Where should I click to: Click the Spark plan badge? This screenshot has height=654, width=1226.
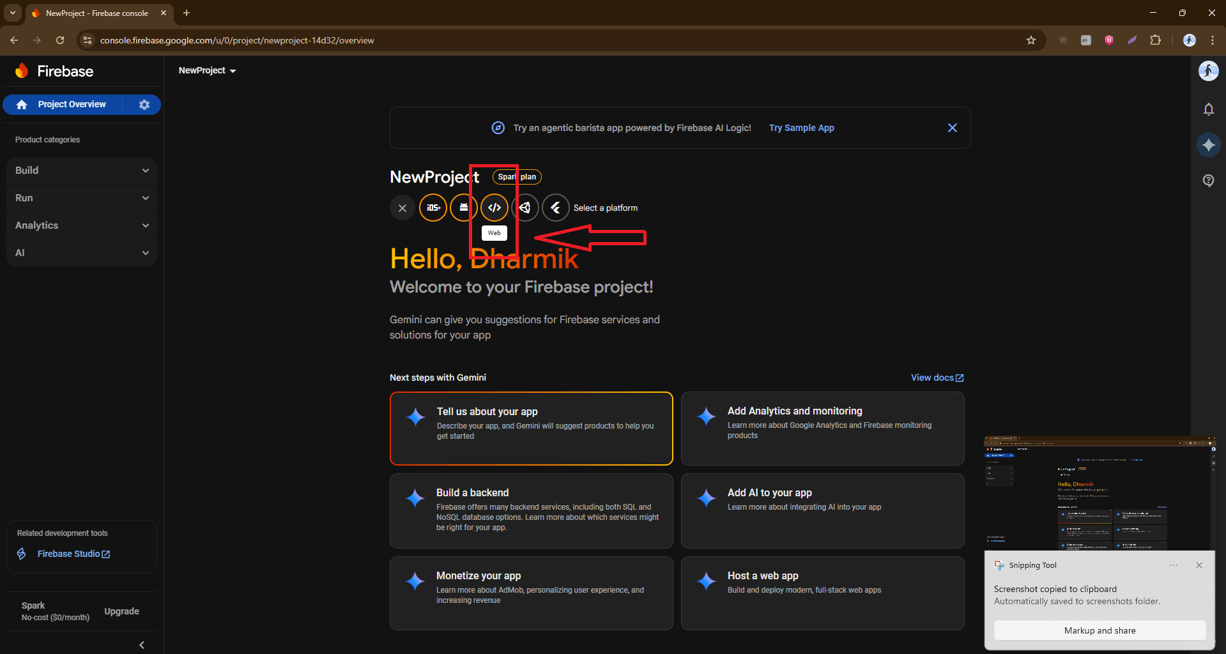pyautogui.click(x=517, y=177)
